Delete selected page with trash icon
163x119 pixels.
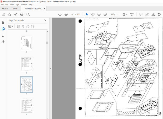tap(18, 26)
